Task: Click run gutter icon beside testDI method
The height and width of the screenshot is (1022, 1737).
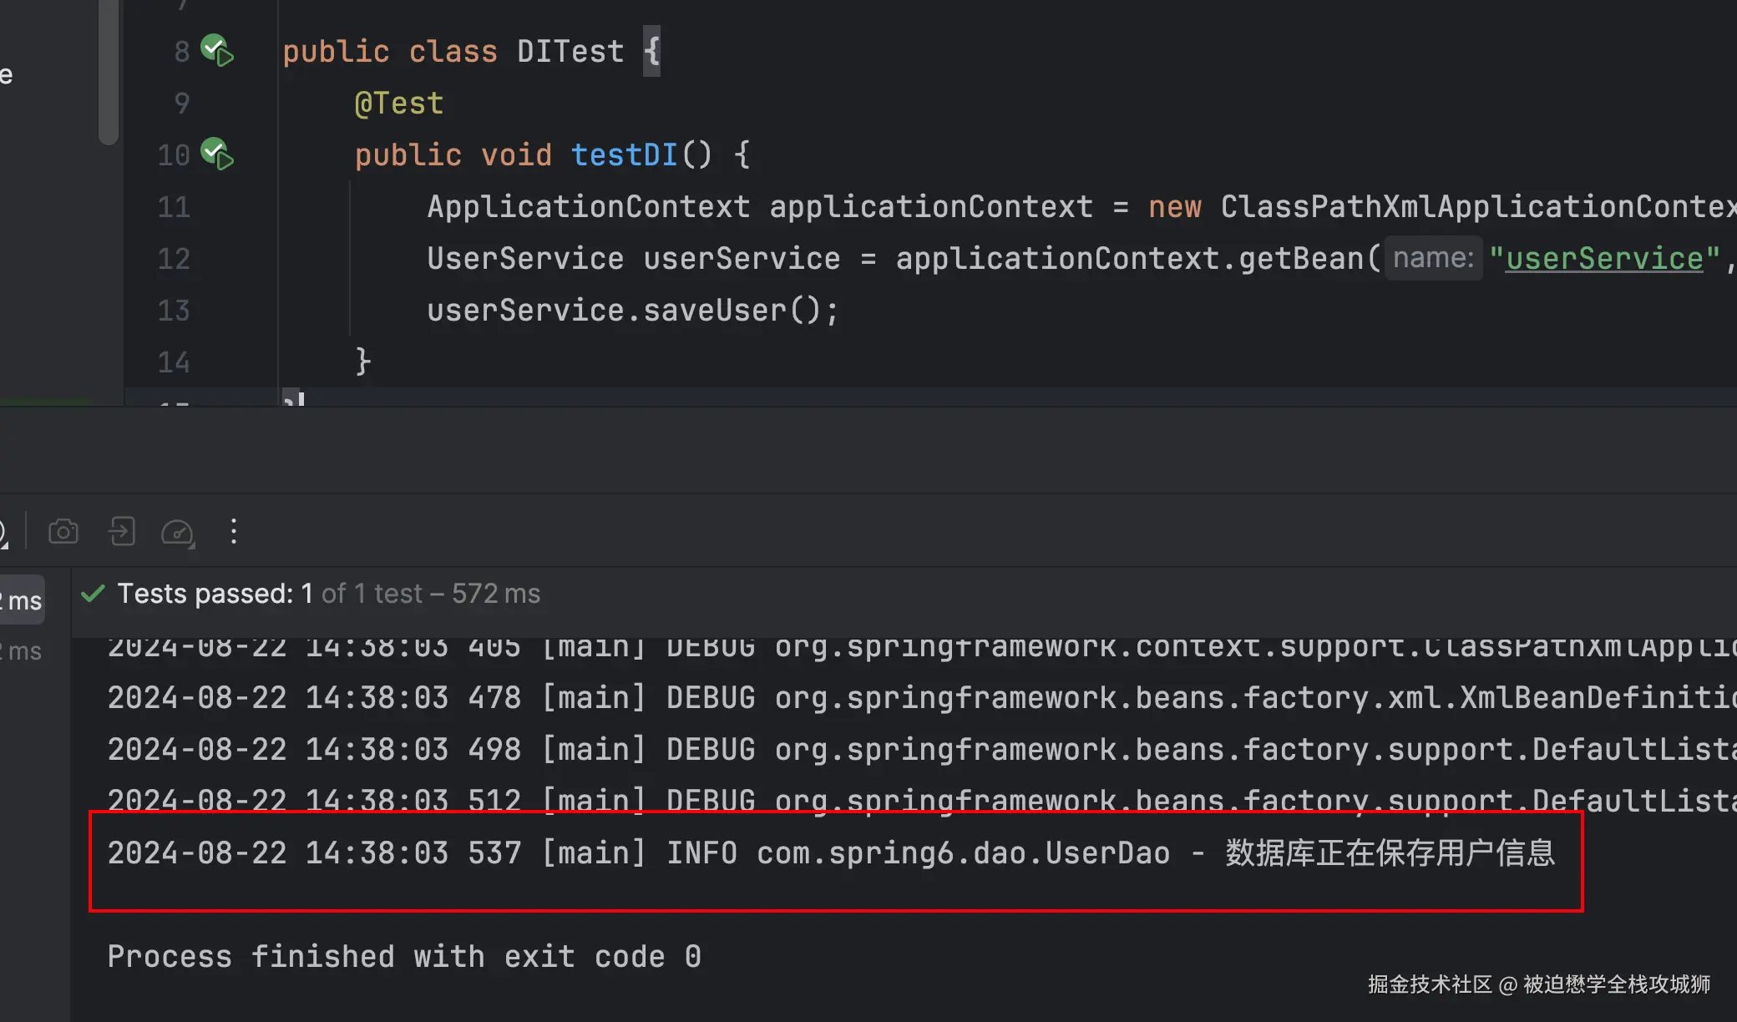Action: 217,154
